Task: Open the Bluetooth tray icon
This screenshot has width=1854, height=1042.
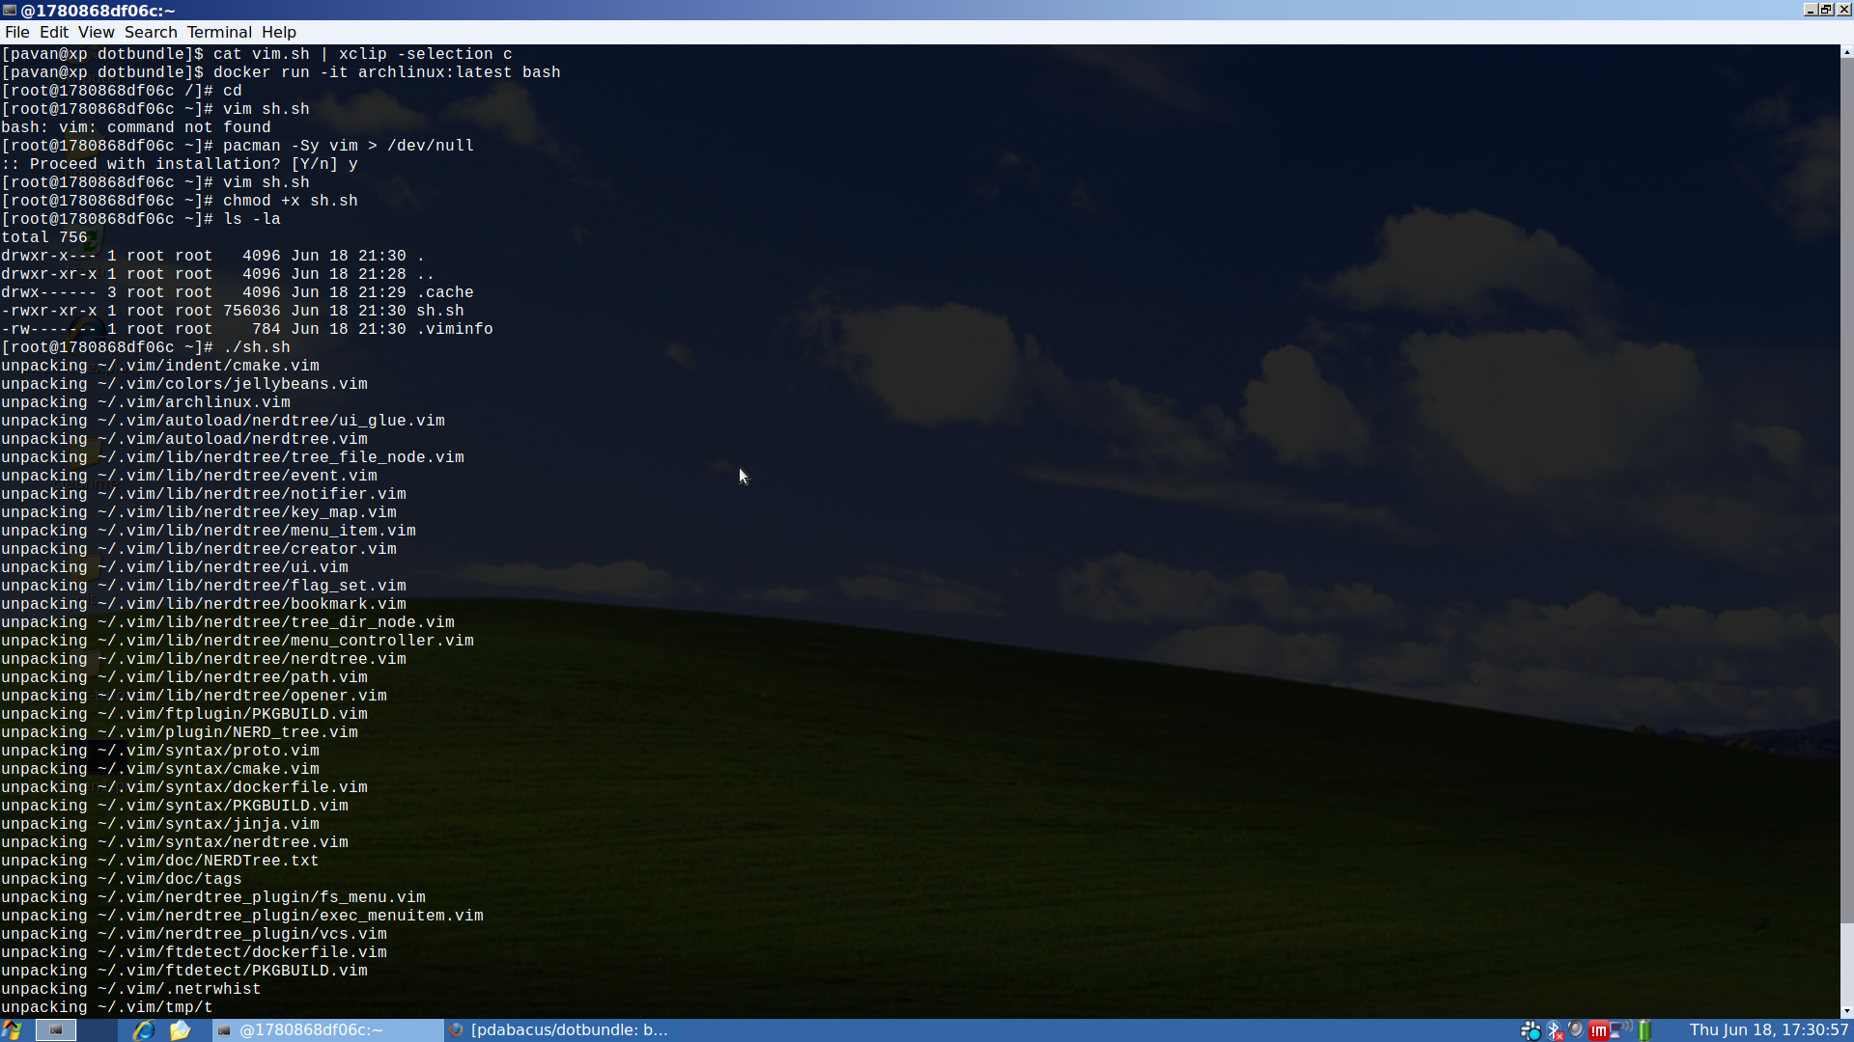Action: click(x=1554, y=1030)
